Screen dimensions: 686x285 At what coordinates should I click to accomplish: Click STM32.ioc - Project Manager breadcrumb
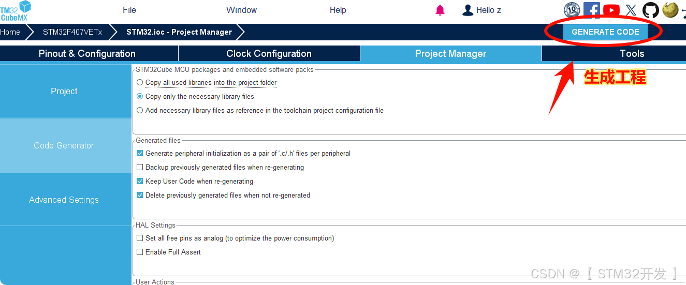[x=179, y=32]
